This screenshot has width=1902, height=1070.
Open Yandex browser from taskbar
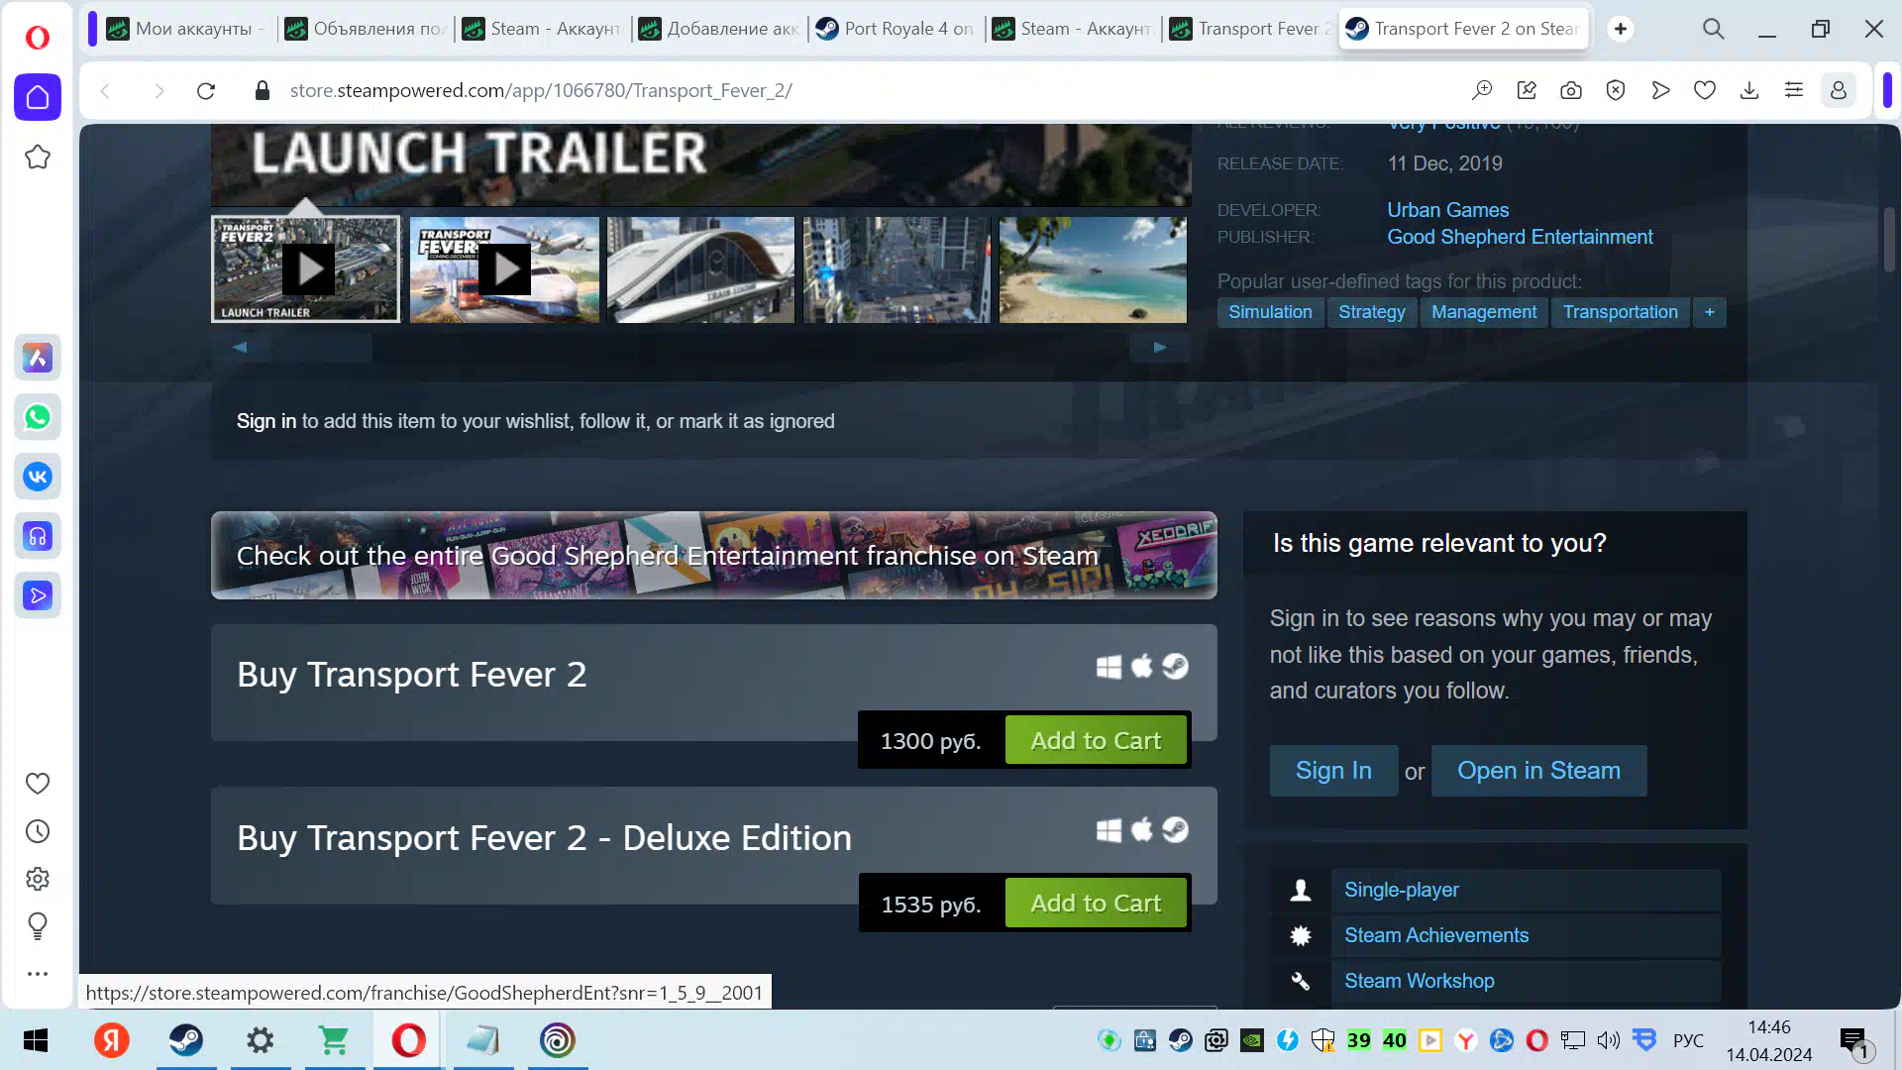click(112, 1040)
